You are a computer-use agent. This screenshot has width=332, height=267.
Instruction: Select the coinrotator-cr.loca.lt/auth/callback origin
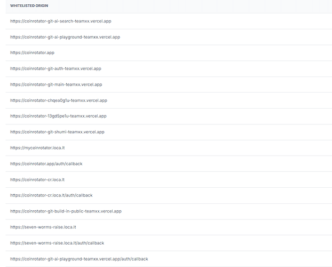click(x=51, y=195)
